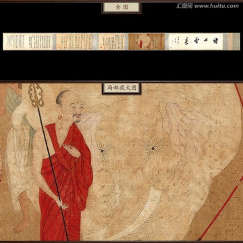
Task: Click the monk's gold earring
Action: pos(61,117)
